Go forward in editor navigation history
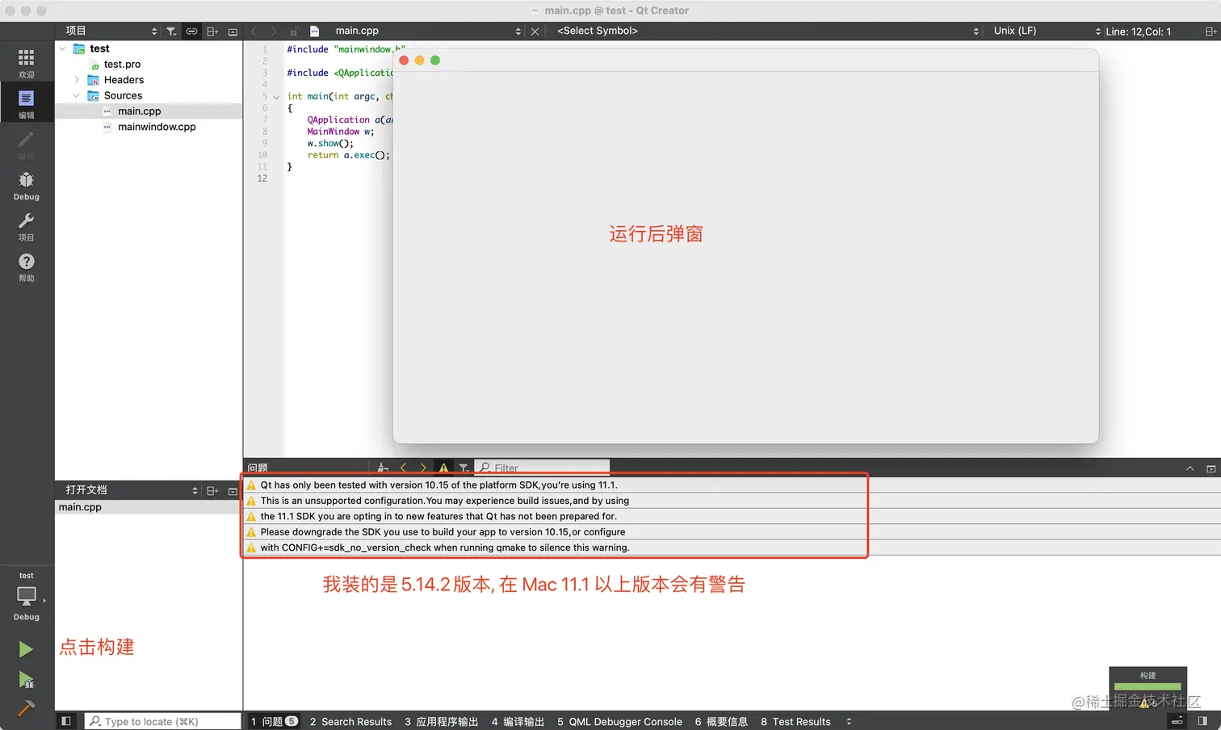The width and height of the screenshot is (1221, 730). pos(274,31)
